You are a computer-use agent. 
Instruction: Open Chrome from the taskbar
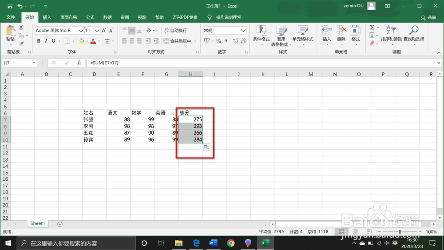click(231, 243)
